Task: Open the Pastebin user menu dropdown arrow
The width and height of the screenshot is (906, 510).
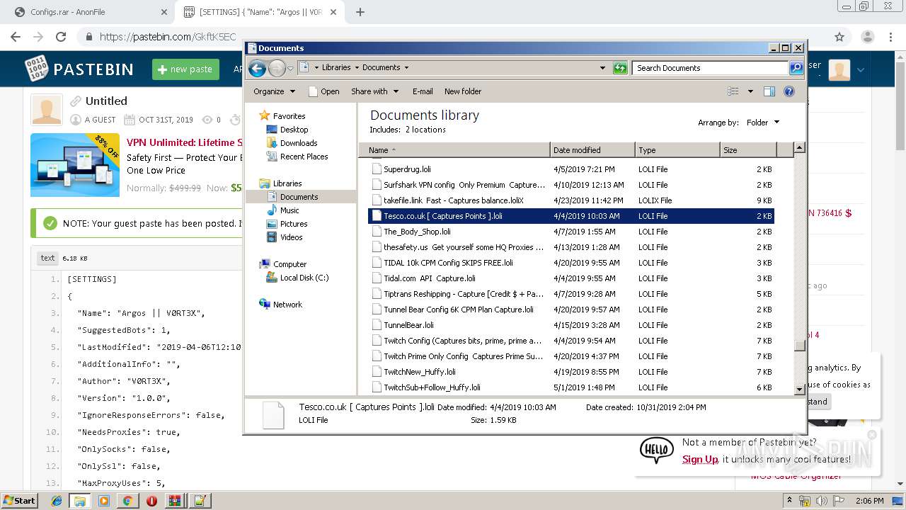Action: click(x=861, y=69)
